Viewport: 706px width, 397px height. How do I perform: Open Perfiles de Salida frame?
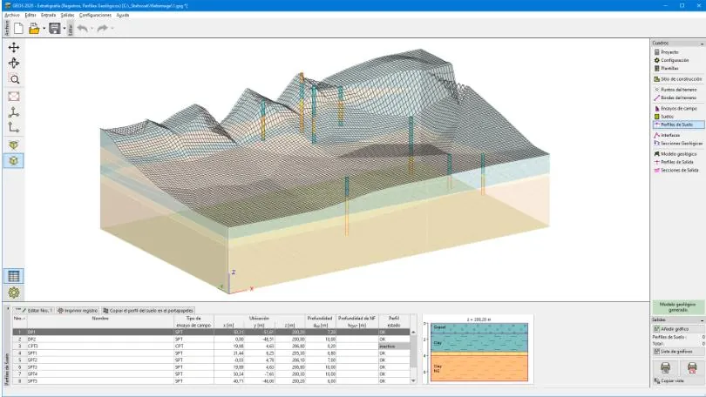(x=677, y=162)
